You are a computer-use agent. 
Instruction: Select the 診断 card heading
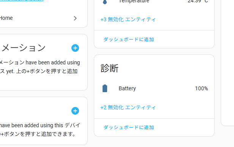click(109, 68)
